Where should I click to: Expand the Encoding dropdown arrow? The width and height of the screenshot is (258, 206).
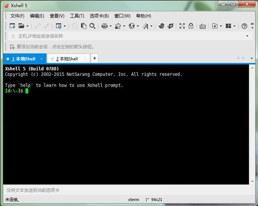point(138,26)
